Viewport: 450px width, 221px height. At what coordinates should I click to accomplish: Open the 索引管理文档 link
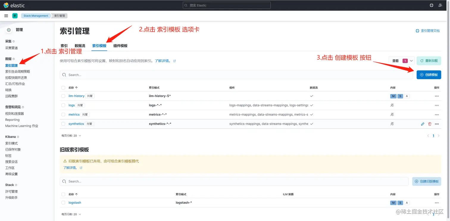(428, 31)
